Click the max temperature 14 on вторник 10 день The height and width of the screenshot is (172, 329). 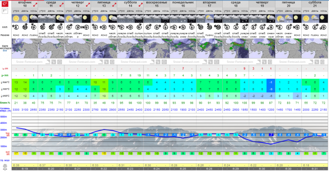tap(25, 82)
